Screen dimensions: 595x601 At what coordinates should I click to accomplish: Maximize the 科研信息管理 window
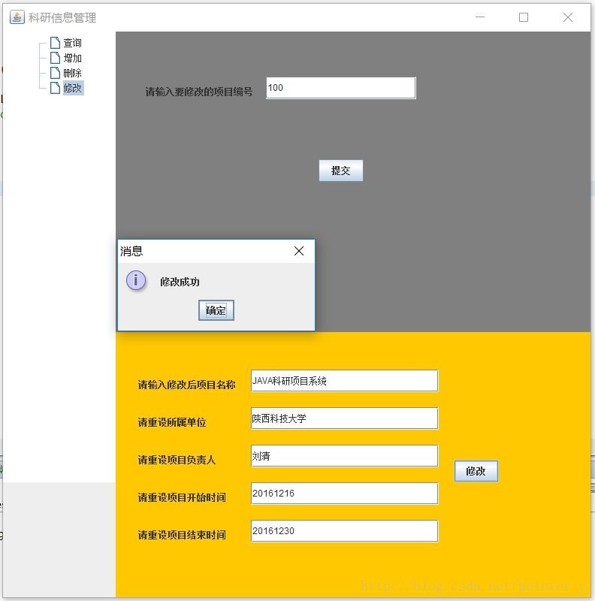[x=524, y=17]
